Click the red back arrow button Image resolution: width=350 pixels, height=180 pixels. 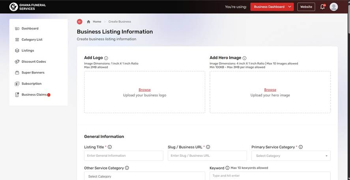(79, 22)
